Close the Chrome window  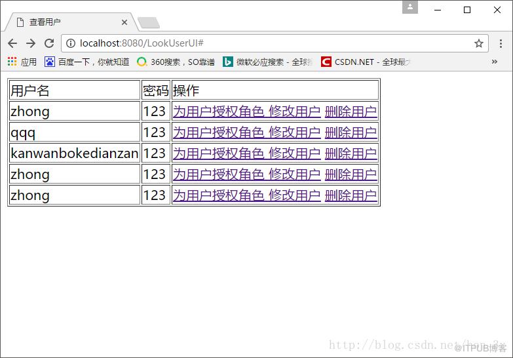pyautogui.click(x=497, y=10)
